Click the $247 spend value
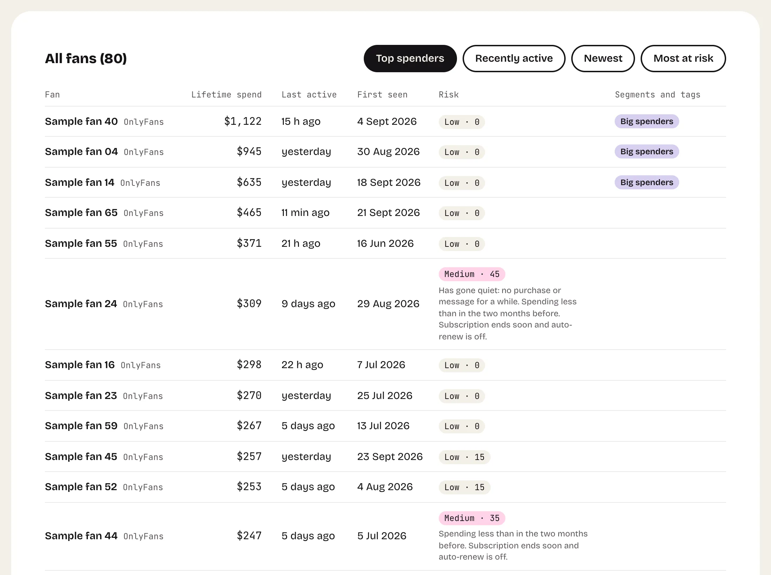The image size is (771, 575). 249,536
